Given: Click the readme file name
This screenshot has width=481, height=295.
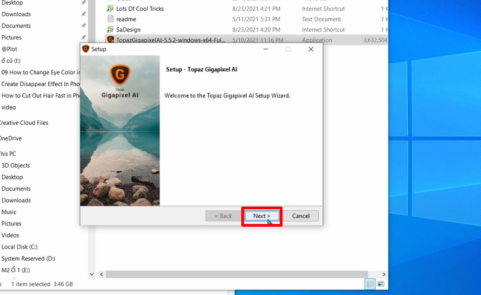Looking at the screenshot, I should pos(126,19).
